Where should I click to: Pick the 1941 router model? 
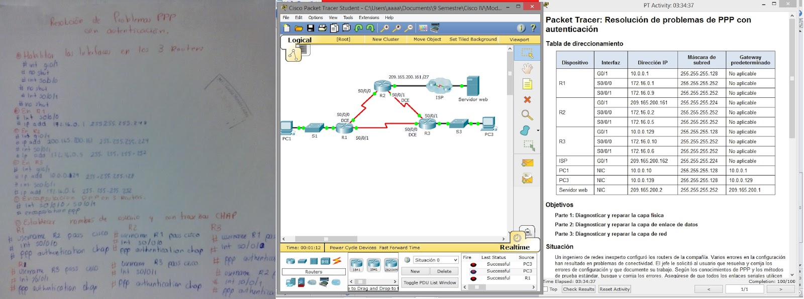pyautogui.click(x=373, y=265)
